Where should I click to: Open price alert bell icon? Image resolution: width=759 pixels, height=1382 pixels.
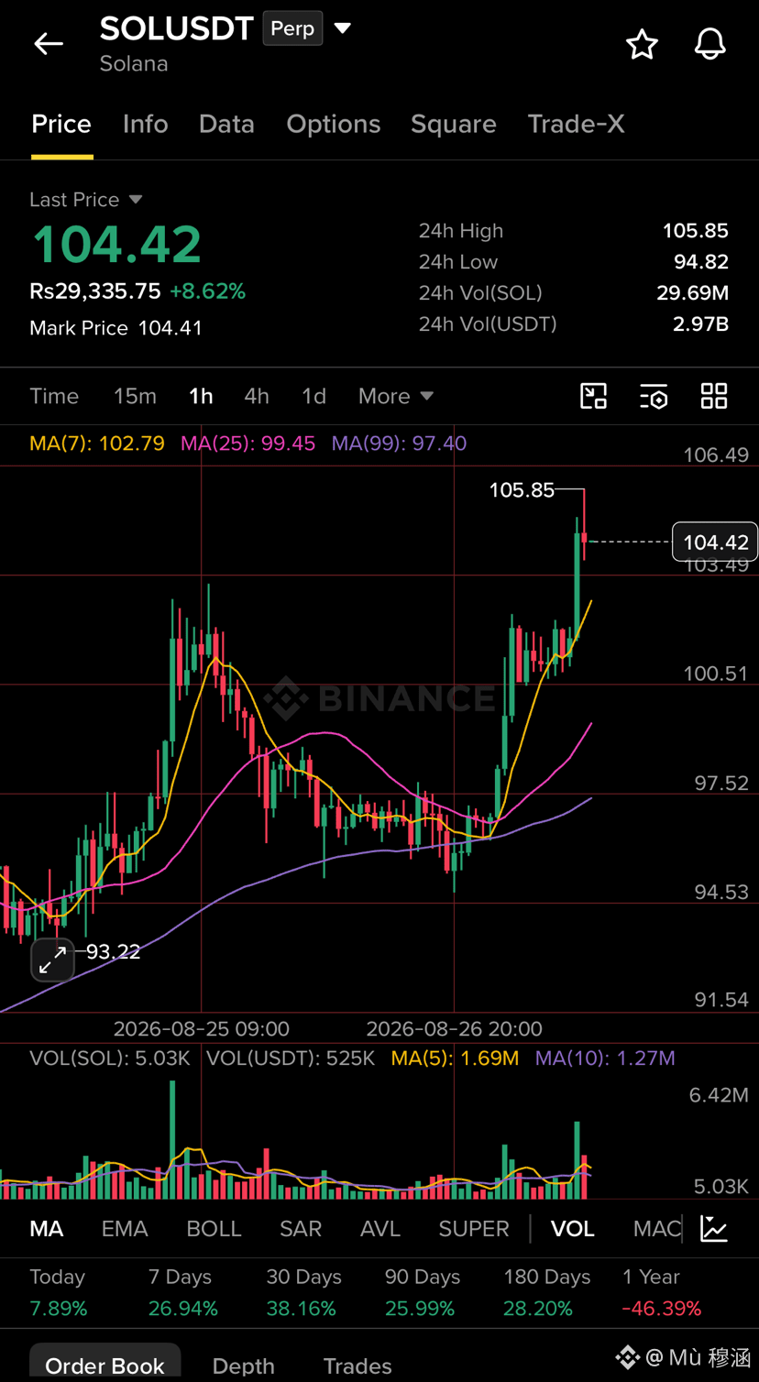(x=710, y=44)
